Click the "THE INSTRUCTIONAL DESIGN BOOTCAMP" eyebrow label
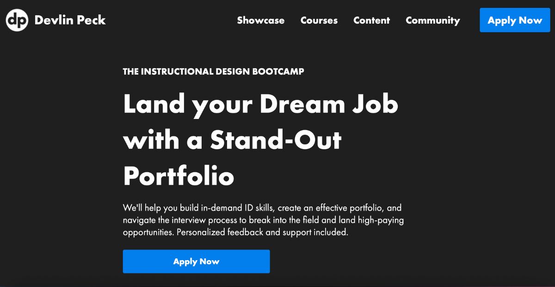Screen dimensions: 555x287 coord(213,71)
